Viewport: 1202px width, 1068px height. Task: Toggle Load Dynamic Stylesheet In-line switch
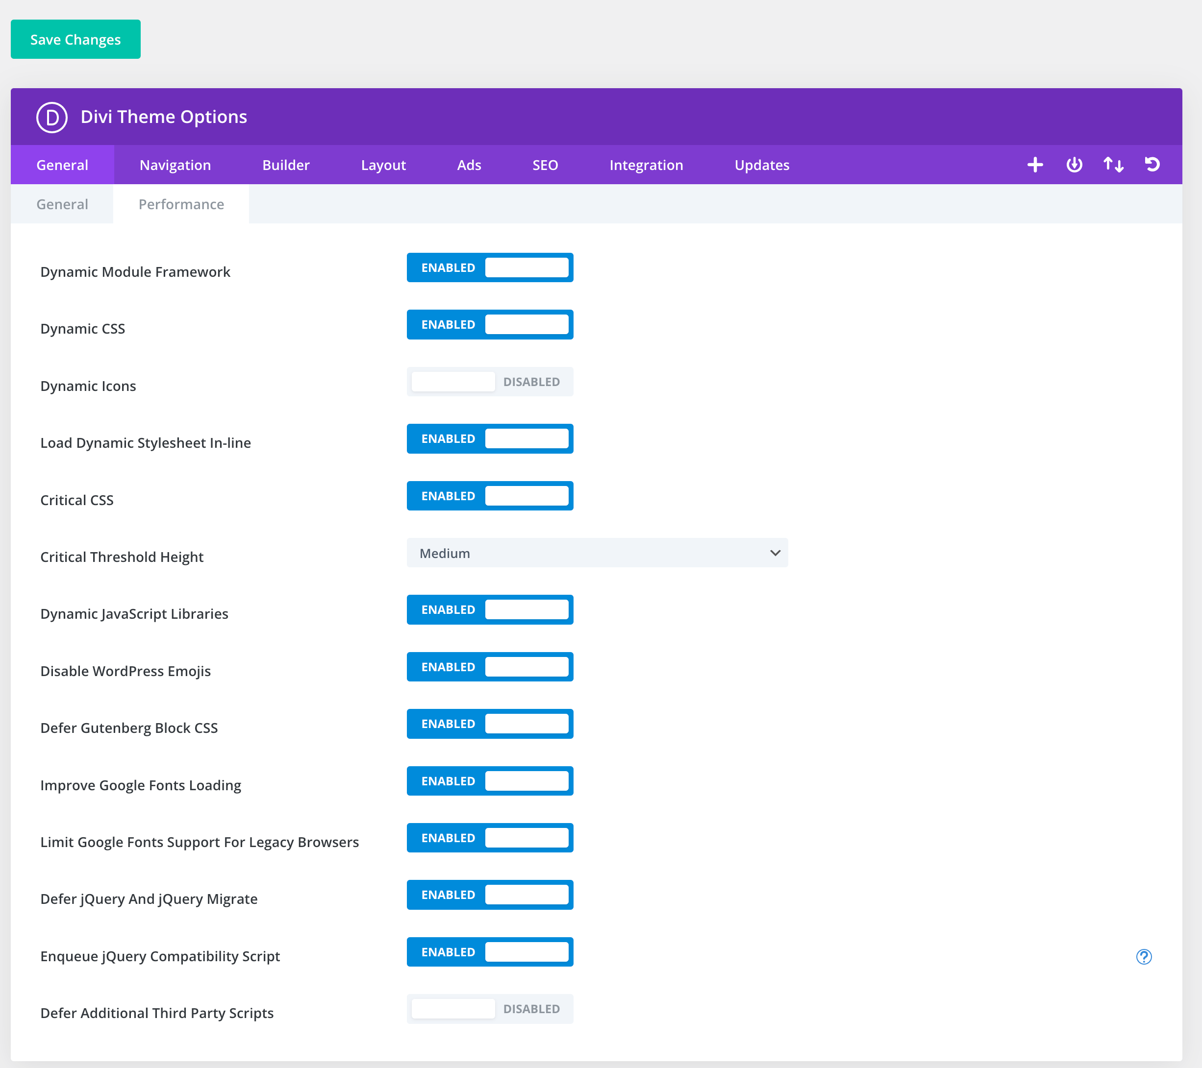pyautogui.click(x=490, y=438)
